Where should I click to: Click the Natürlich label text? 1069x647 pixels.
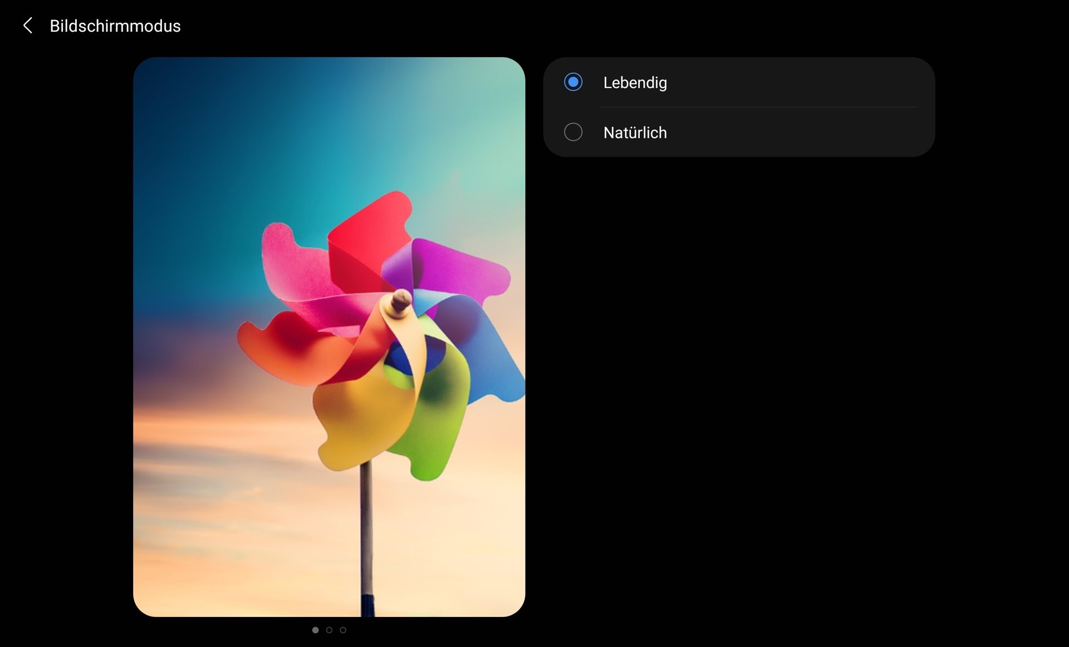(x=635, y=132)
